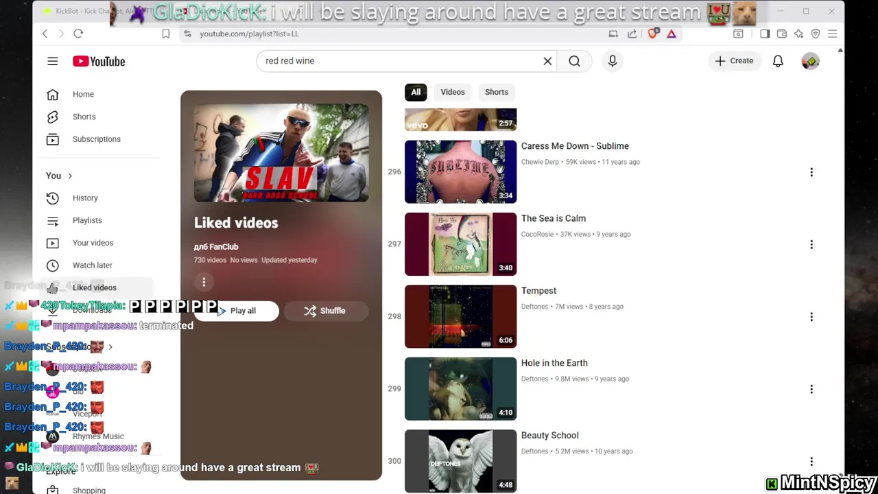Image resolution: width=878 pixels, height=494 pixels.
Task: Select the Videos filter chip
Action: click(x=453, y=92)
